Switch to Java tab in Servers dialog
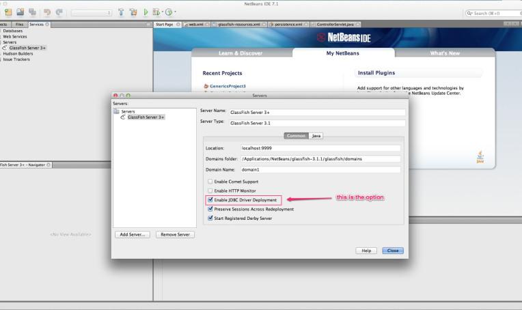 click(316, 136)
